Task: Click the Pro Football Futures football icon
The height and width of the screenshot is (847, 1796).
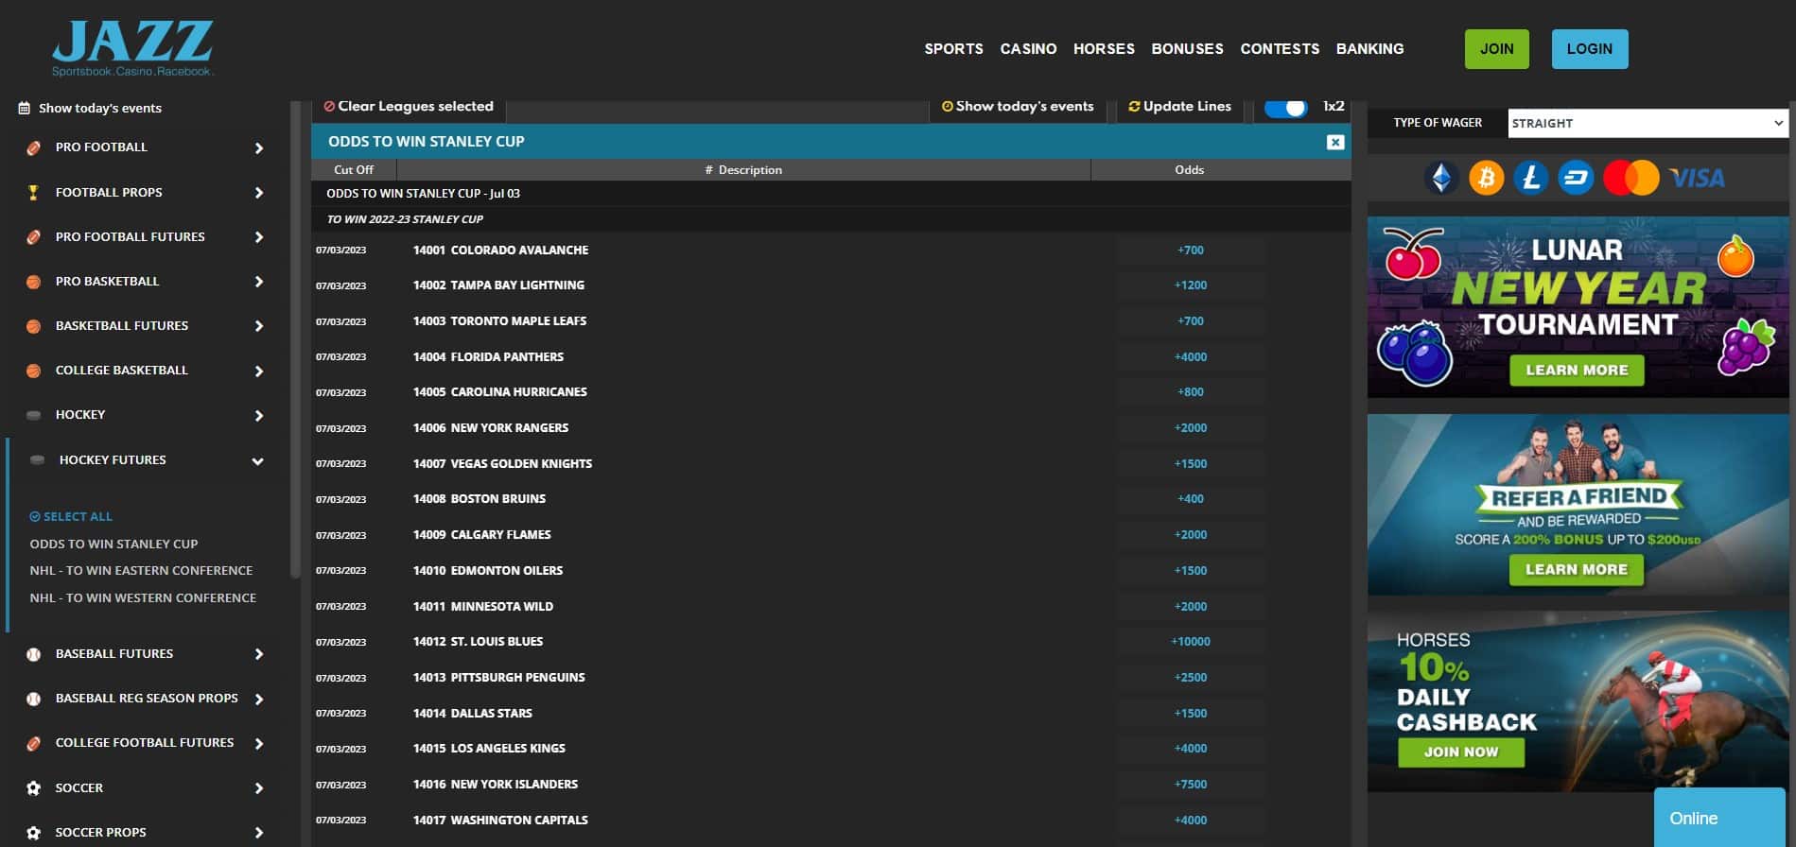Action: click(x=34, y=237)
